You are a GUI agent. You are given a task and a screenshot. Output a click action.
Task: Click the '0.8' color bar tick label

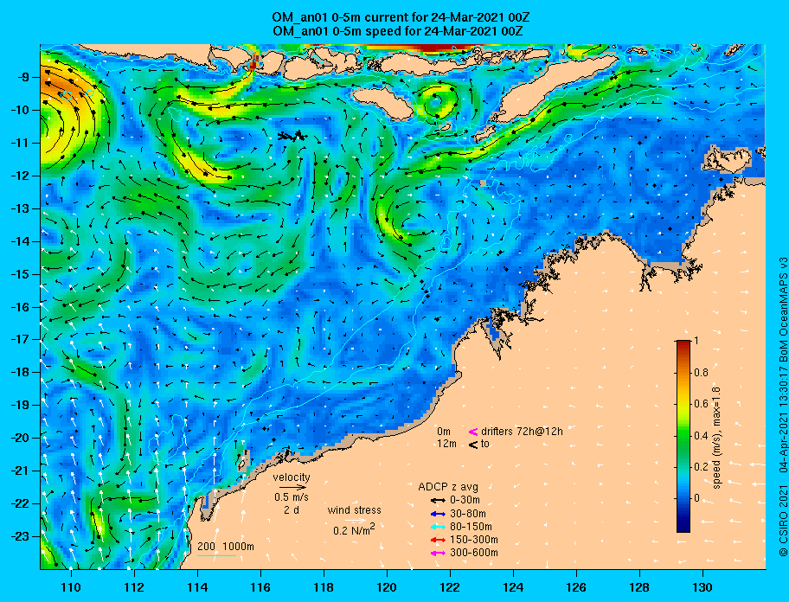702,373
